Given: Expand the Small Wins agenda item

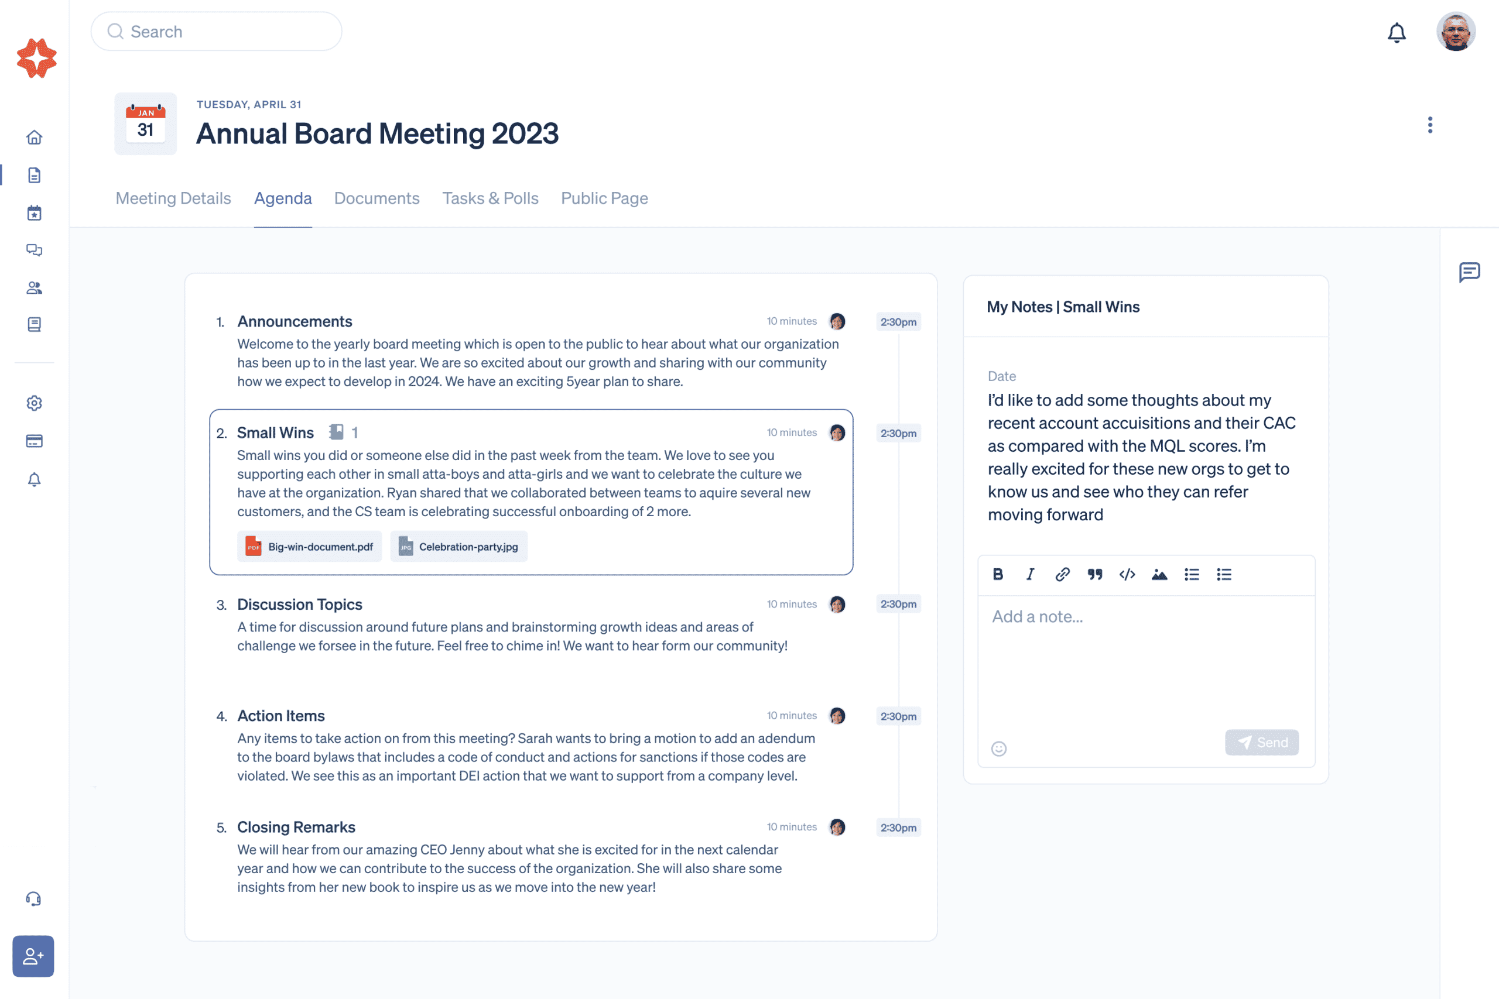Looking at the screenshot, I should tap(275, 432).
